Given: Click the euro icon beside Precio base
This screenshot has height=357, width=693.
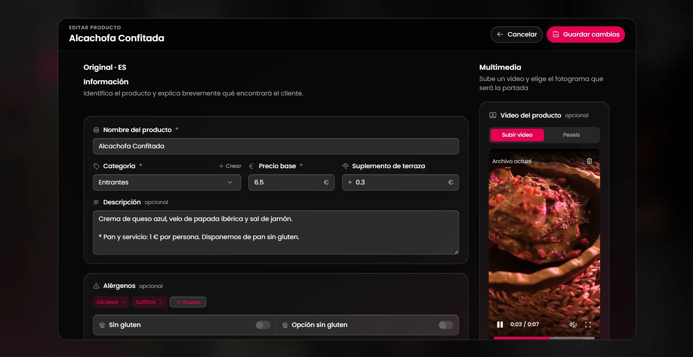Looking at the screenshot, I should 251,166.
